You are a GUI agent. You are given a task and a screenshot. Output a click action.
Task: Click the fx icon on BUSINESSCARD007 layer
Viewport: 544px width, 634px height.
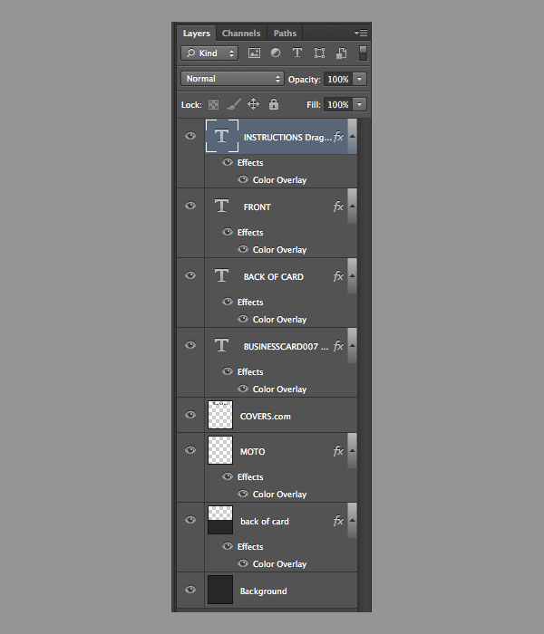tap(338, 346)
